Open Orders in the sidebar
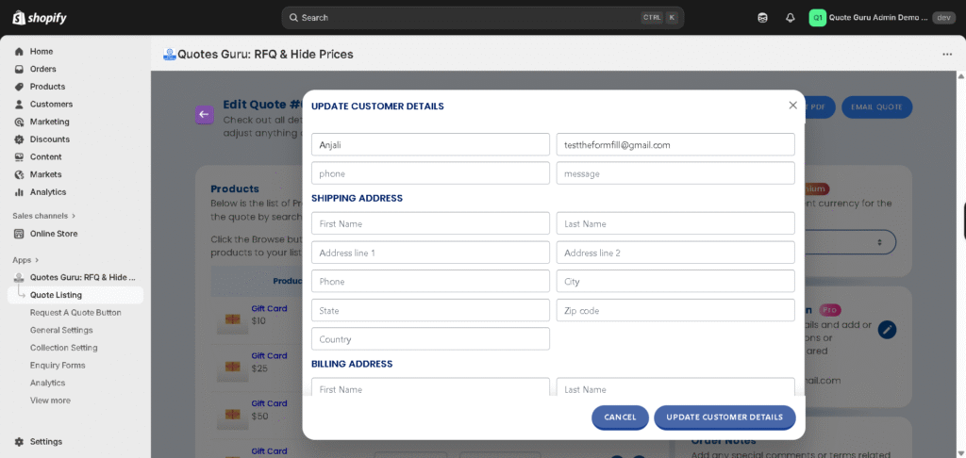 point(42,69)
